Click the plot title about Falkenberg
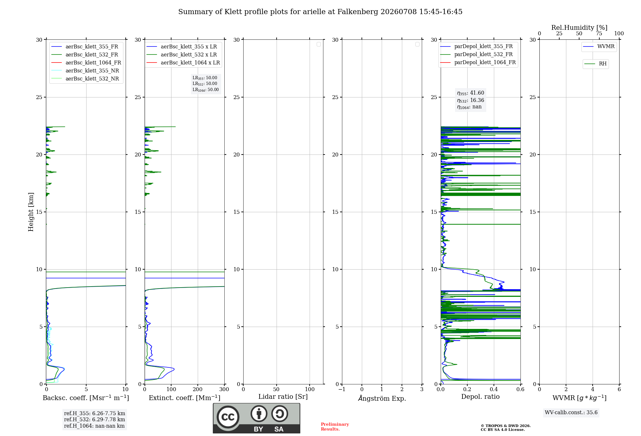The width and height of the screenshot is (641, 436). click(320, 12)
